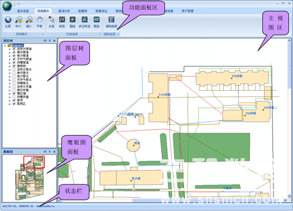293x211 pixels.
Task: Uncheck the 自来水管道 layer checkbox
Action: 14,49
